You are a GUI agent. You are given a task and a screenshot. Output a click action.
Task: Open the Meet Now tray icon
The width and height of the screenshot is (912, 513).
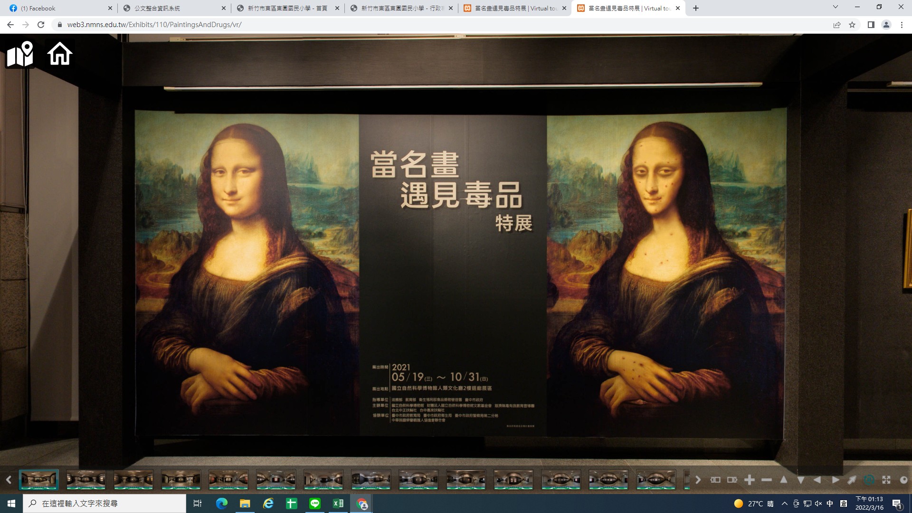[x=796, y=503]
